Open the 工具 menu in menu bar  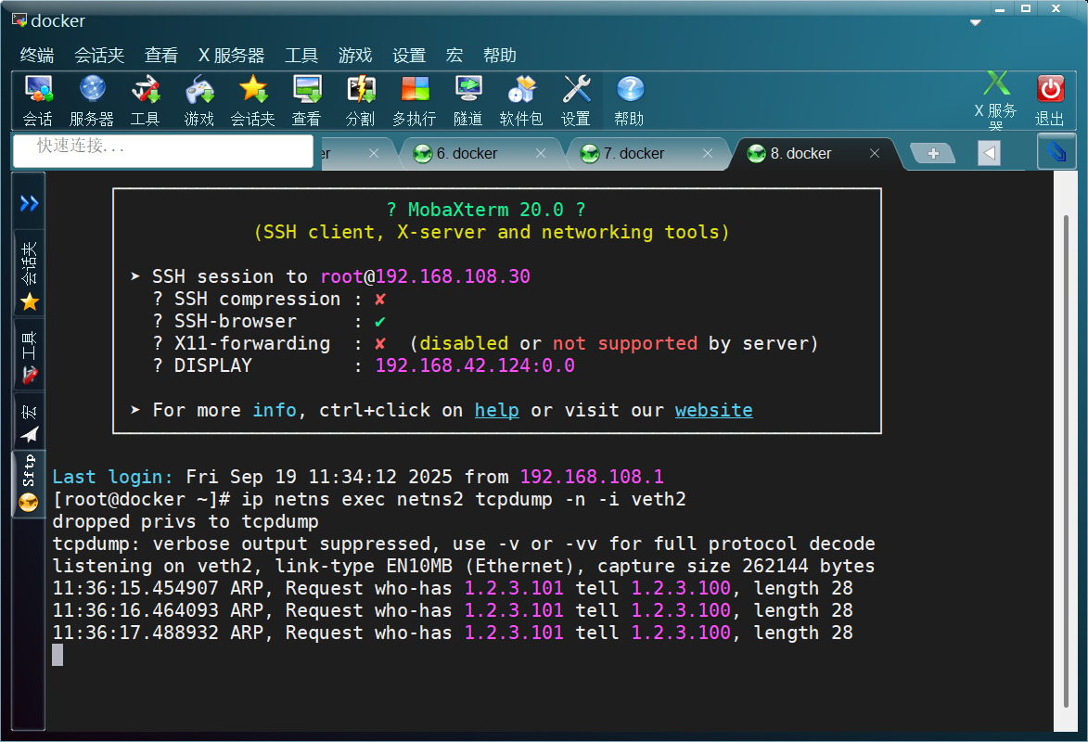pyautogui.click(x=301, y=55)
